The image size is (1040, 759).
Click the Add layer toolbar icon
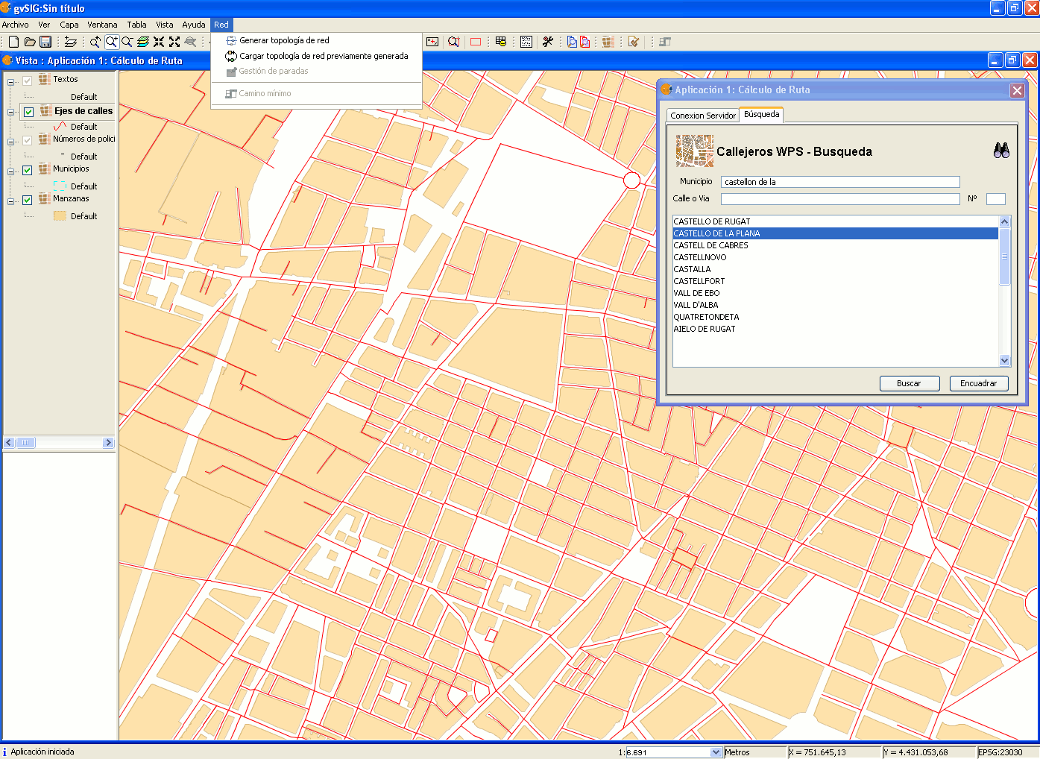click(x=71, y=42)
